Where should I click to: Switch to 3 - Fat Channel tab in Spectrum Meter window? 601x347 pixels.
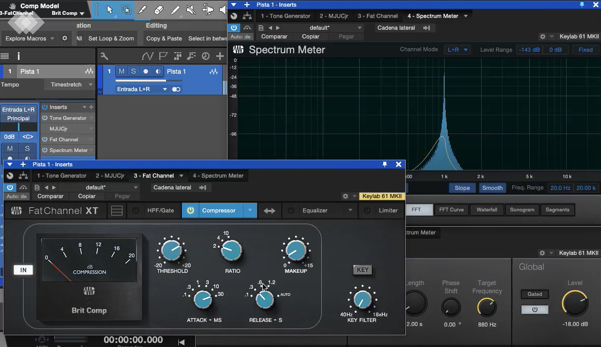(378, 16)
